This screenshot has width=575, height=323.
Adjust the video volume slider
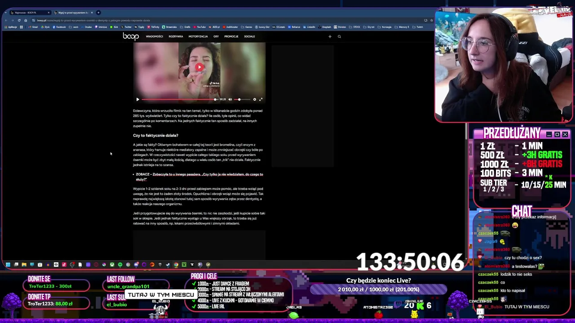[x=242, y=100]
